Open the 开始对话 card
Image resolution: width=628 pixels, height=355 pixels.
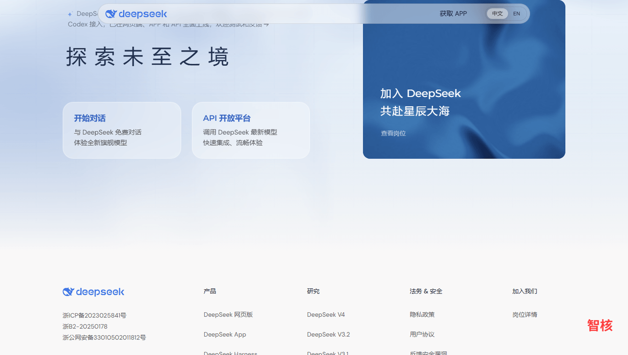[x=122, y=130]
